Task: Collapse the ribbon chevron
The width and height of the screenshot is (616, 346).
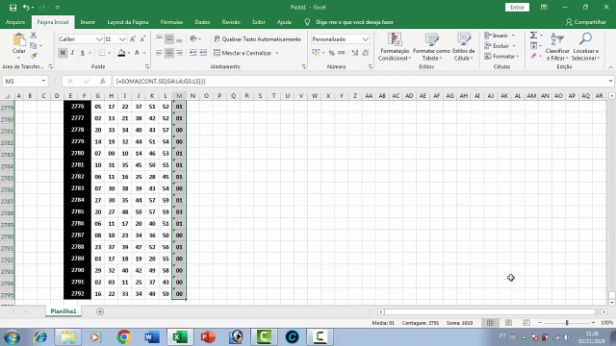Action: click(610, 67)
